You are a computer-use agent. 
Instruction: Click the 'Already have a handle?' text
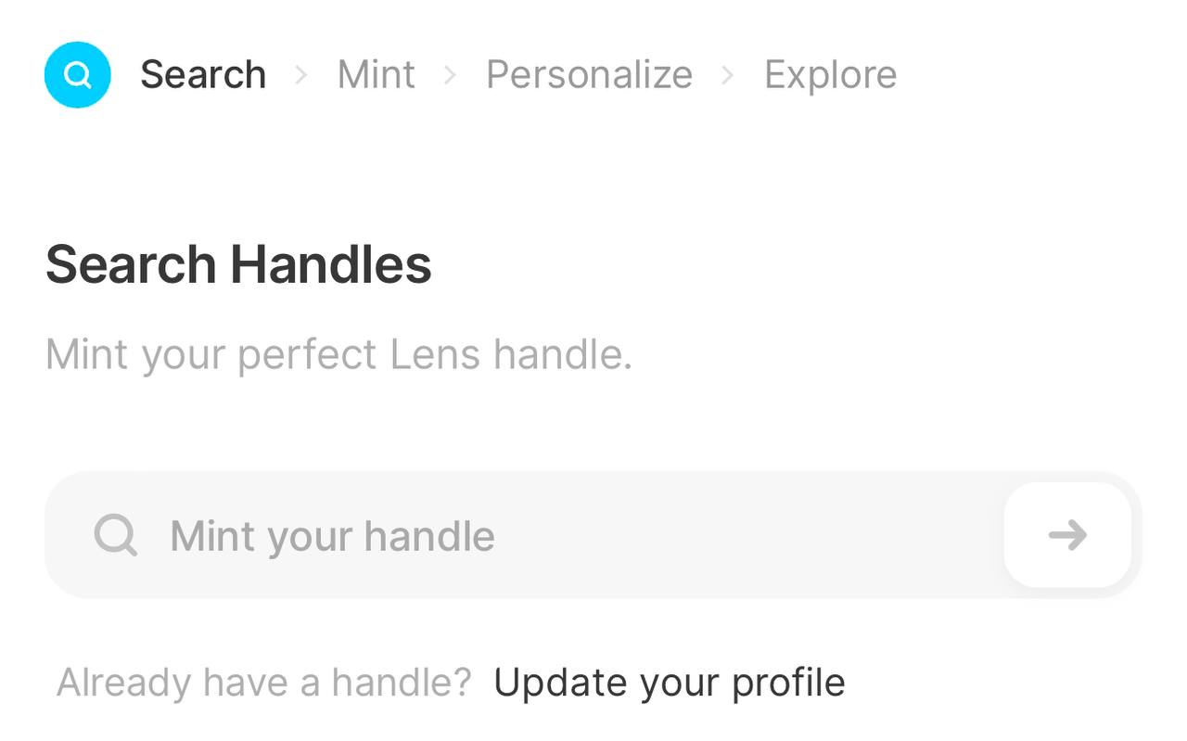264,683
